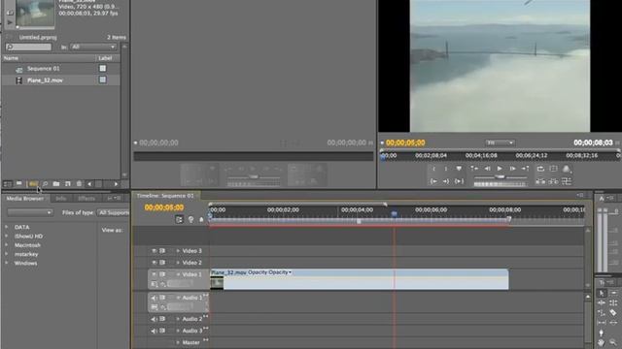Switch to the Info tab
The width and height of the screenshot is (622, 349).
point(60,198)
